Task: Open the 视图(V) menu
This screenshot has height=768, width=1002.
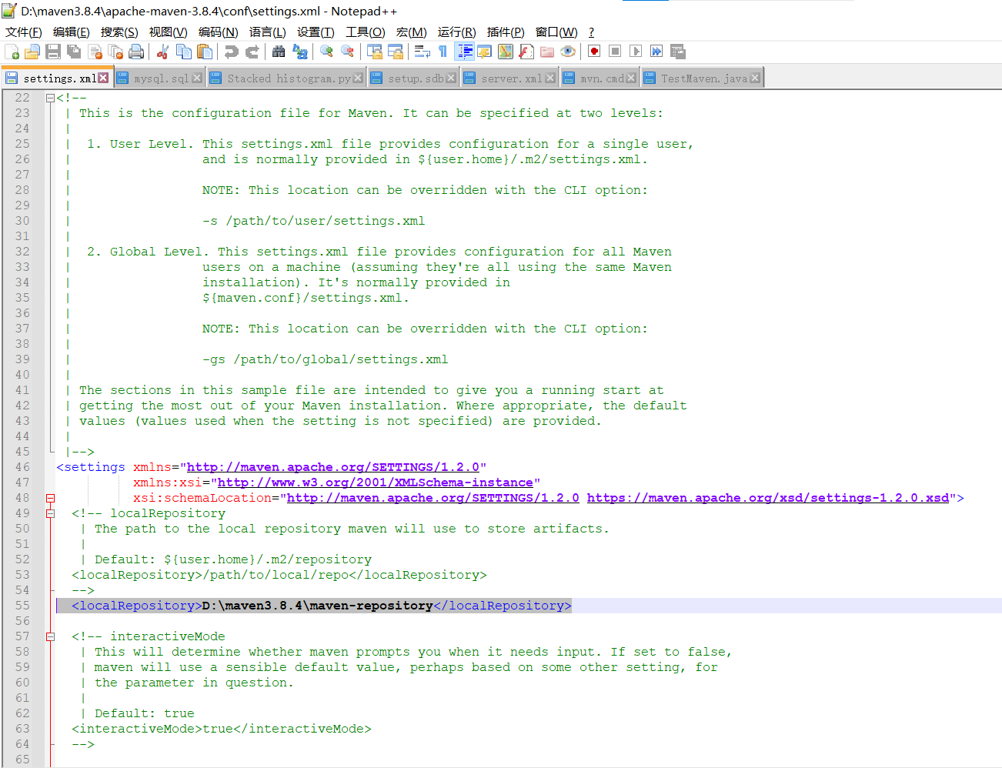Action: pyautogui.click(x=169, y=32)
